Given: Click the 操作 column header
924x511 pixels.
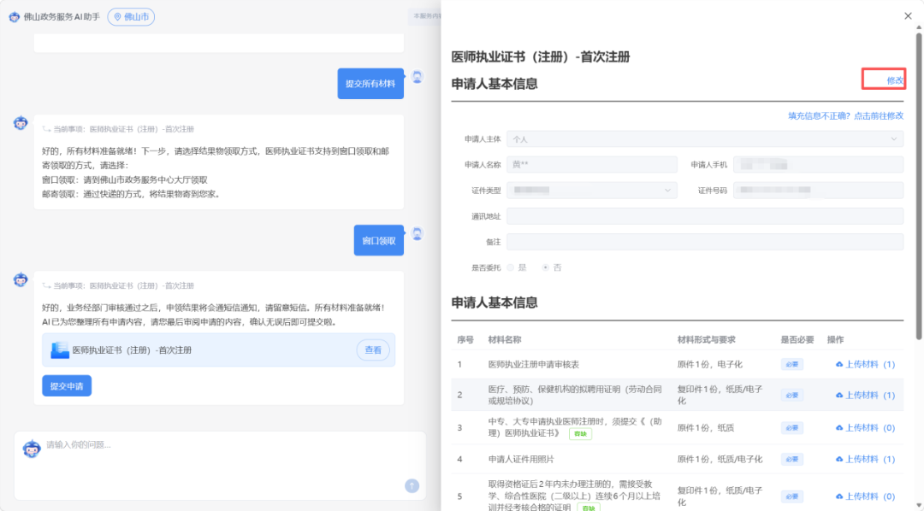Looking at the screenshot, I should [835, 340].
